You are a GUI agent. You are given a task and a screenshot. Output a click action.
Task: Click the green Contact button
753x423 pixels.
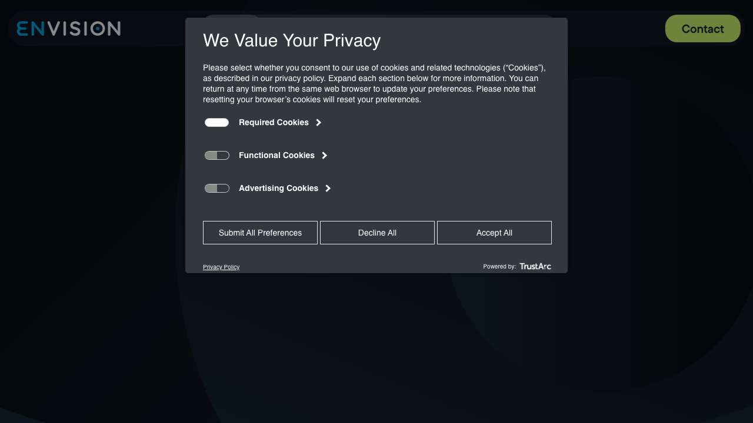(702, 29)
